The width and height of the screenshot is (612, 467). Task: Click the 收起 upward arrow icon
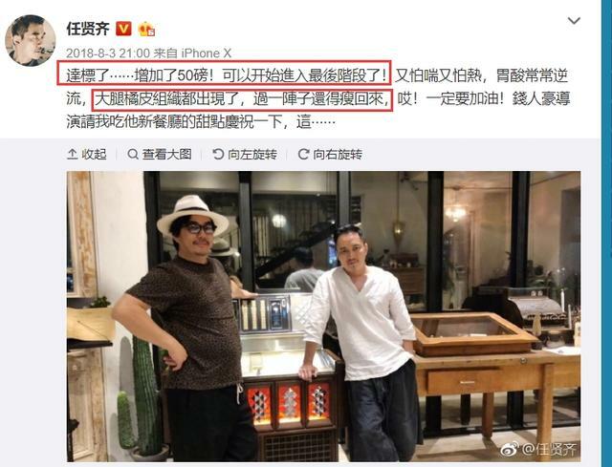[73, 155]
